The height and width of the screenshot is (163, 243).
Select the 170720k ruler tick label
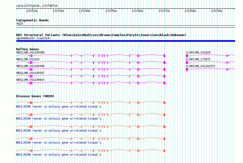tap(32, 11)
